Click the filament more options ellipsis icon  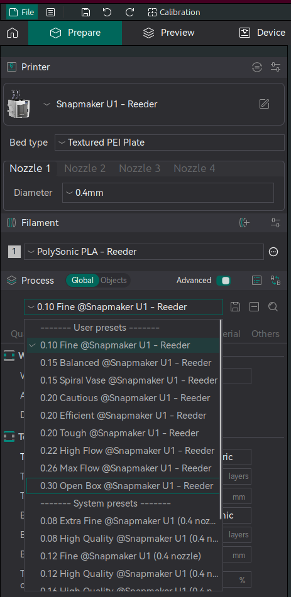pyautogui.click(x=273, y=252)
